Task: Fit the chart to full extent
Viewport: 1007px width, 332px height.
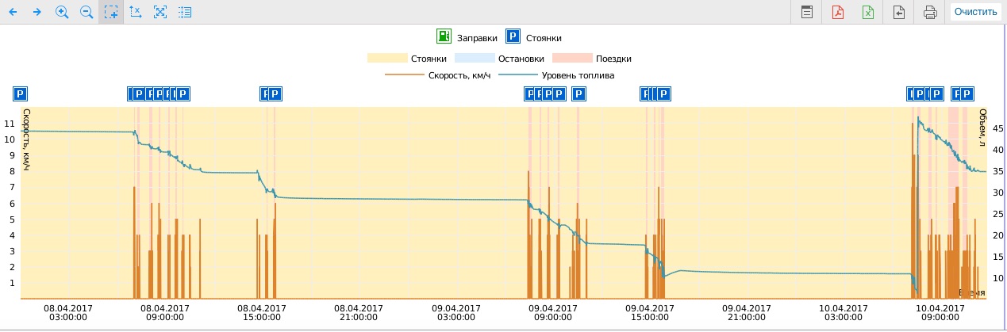Action: coord(160,12)
